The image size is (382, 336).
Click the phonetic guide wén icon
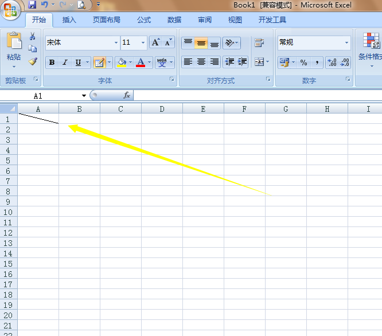tap(162, 62)
